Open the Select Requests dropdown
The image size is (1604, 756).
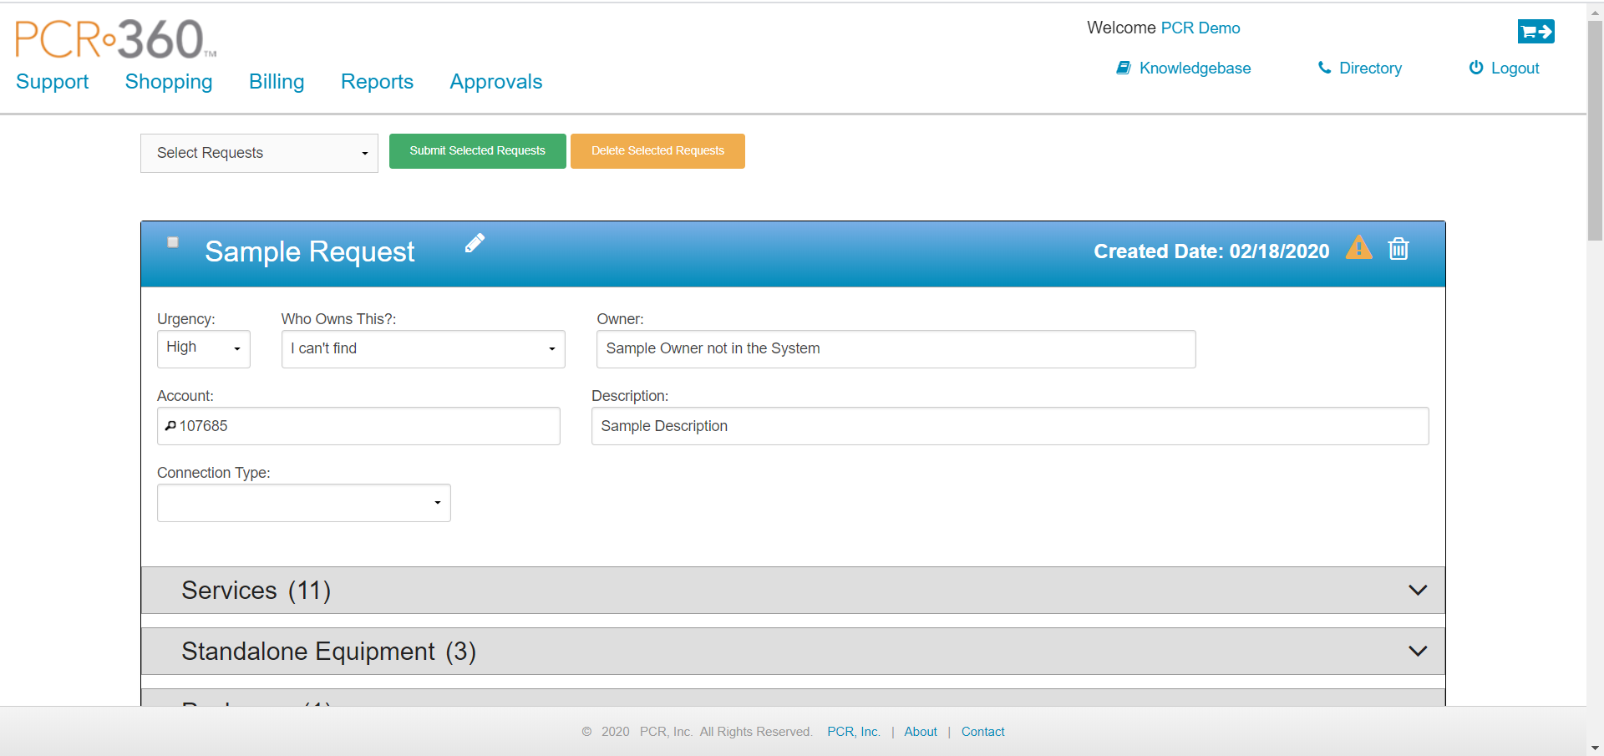pyautogui.click(x=259, y=153)
